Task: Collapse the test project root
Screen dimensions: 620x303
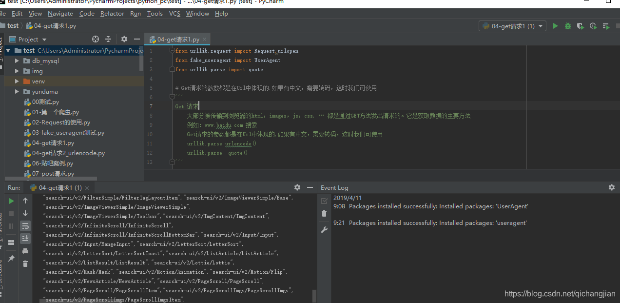Action: [x=8, y=51]
